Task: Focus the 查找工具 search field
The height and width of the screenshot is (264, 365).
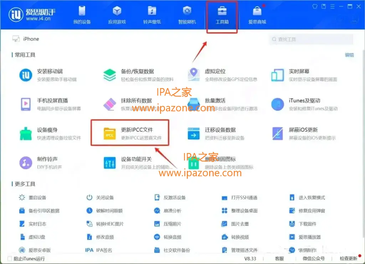Action: pyautogui.click(x=311, y=39)
